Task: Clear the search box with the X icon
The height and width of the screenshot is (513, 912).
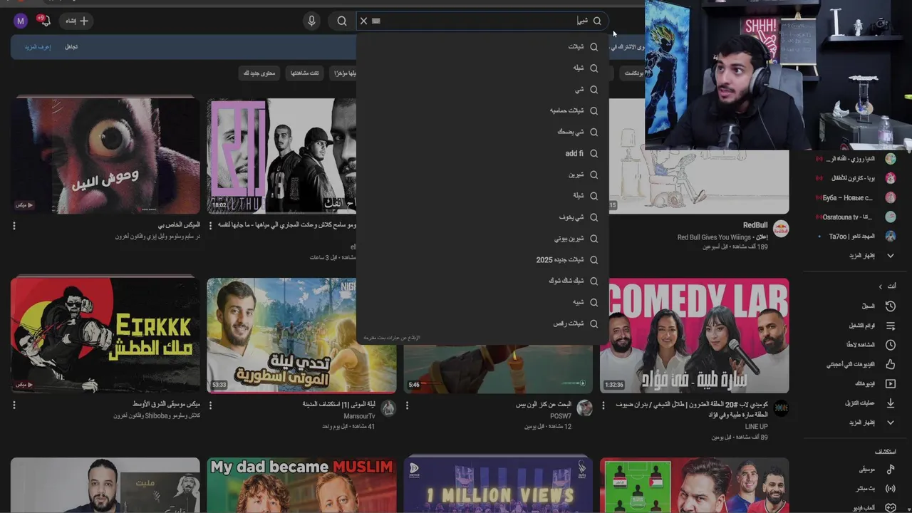Action: [x=363, y=21]
